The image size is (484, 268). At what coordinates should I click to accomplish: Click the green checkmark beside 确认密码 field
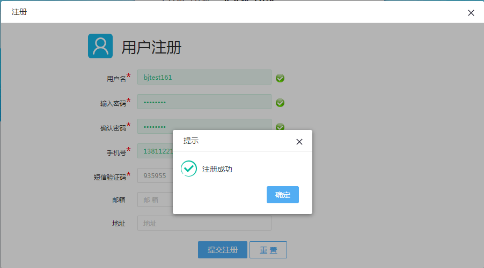[280, 126]
